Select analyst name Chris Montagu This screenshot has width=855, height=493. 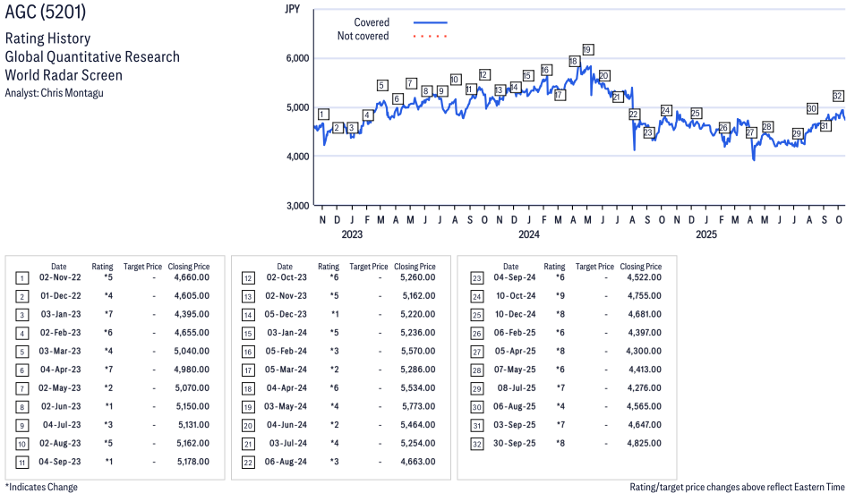click(73, 93)
